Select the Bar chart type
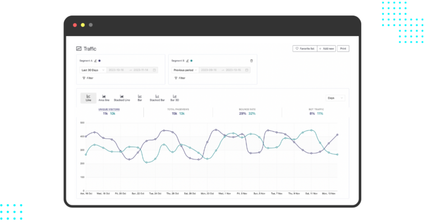This screenshot has width=425, height=223. coord(140,98)
